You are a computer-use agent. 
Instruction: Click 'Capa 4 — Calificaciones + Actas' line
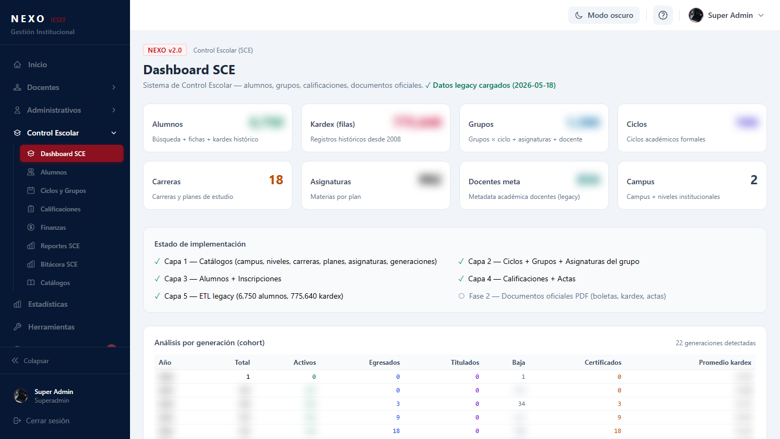[x=517, y=279]
